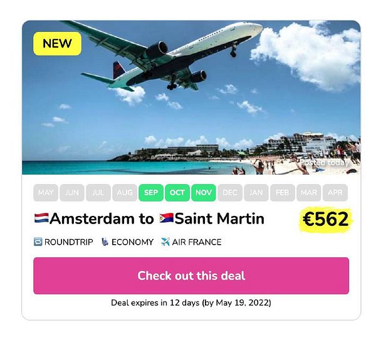Open the plane over beach photo
The height and width of the screenshot is (338, 376).
[191, 97]
